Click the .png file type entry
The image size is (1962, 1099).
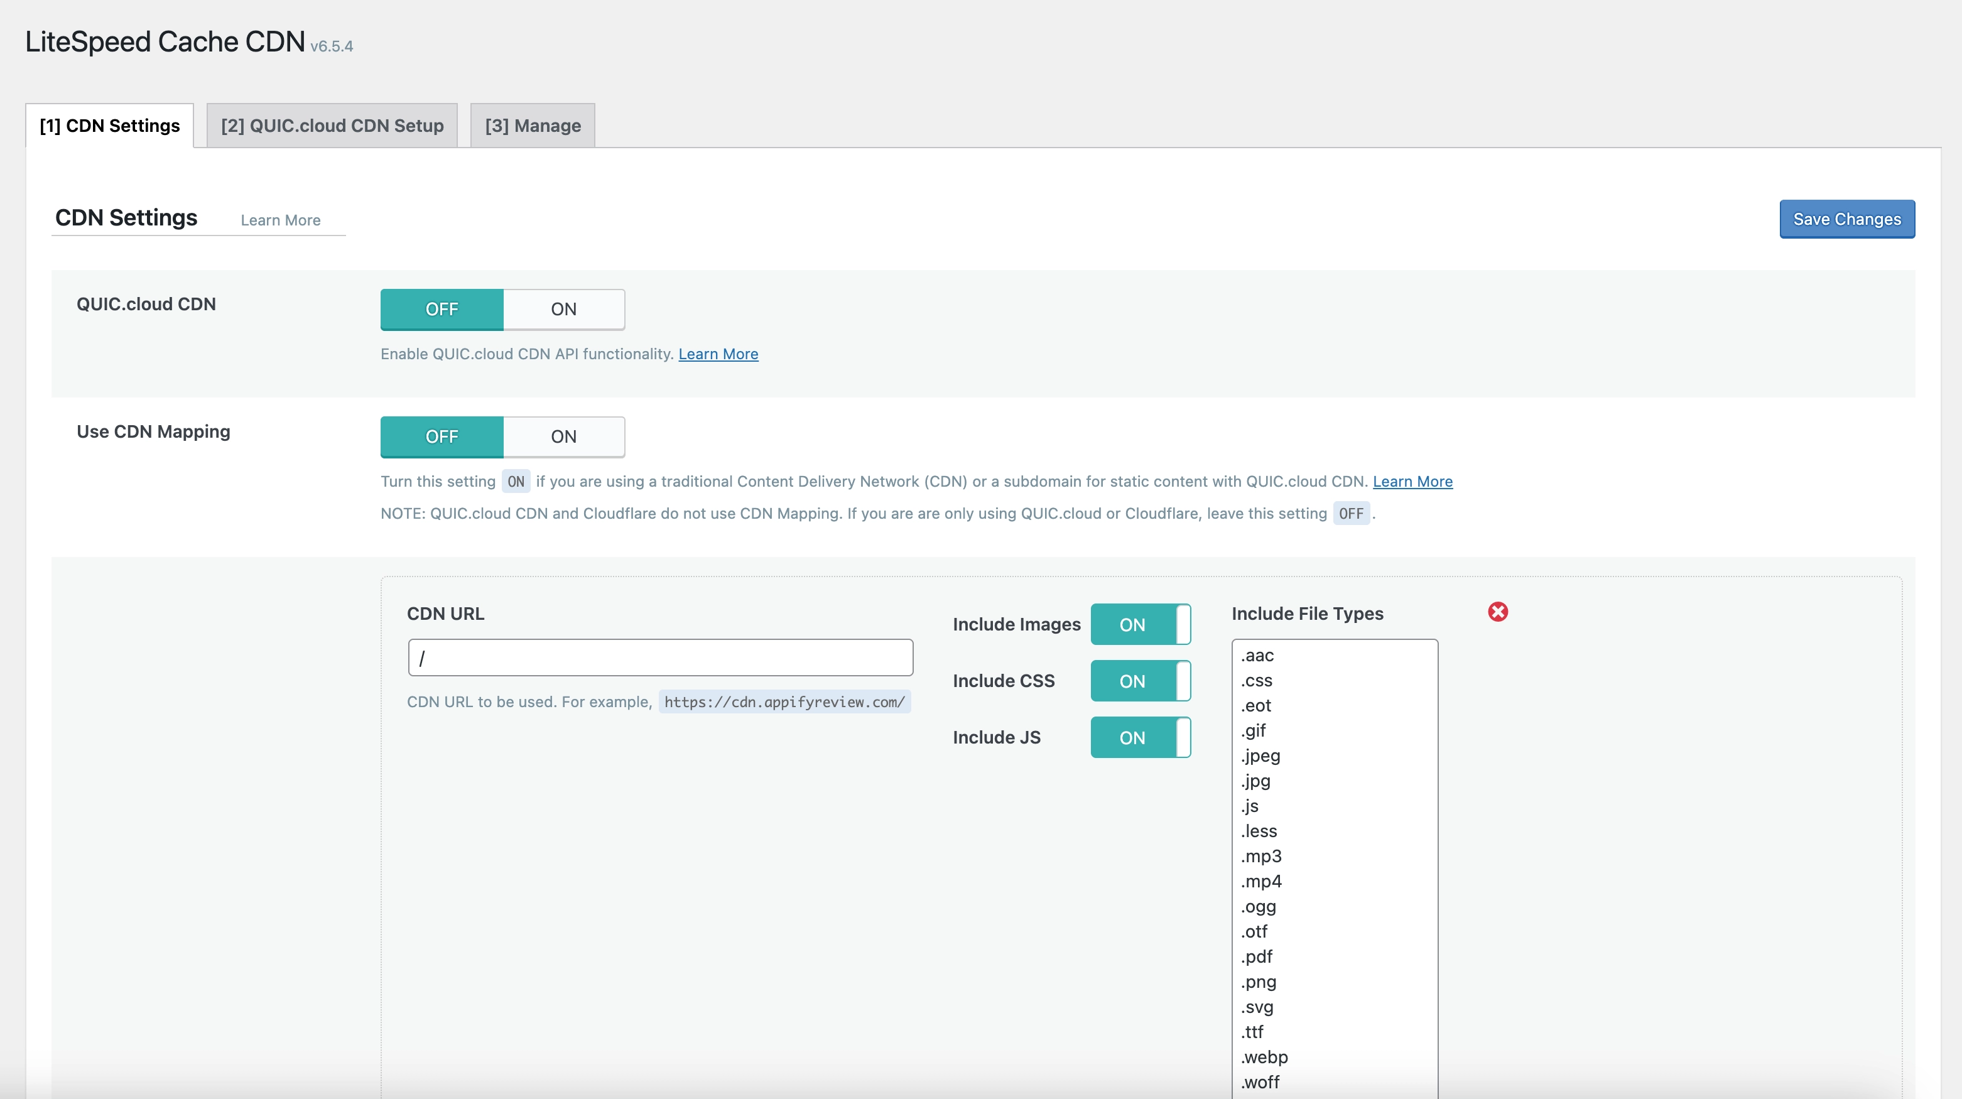point(1257,982)
